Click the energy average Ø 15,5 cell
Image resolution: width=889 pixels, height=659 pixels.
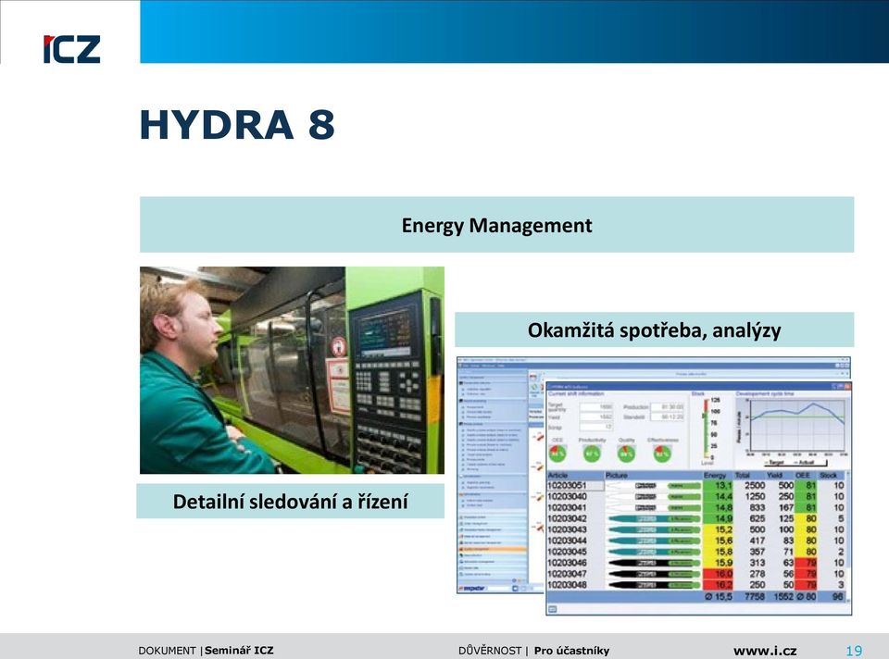[x=719, y=597]
